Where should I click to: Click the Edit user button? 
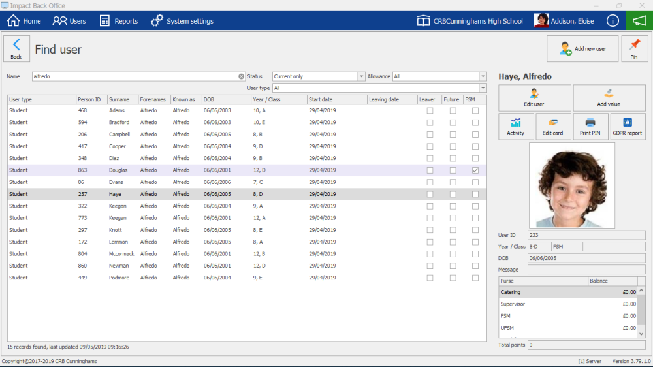coord(534,98)
